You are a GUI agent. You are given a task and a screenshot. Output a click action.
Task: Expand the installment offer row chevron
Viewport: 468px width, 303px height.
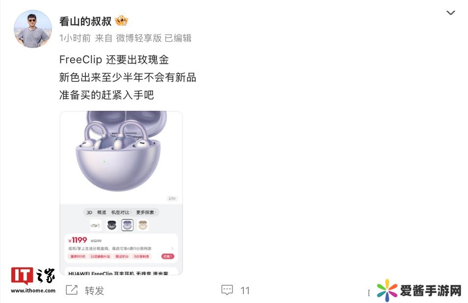click(x=172, y=249)
